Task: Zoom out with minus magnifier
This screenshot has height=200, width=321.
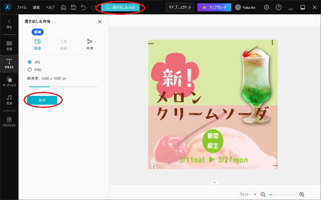Action: tap(263, 194)
